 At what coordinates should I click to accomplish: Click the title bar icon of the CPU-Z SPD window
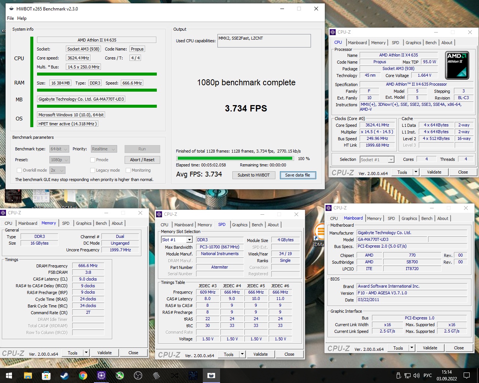pyautogui.click(x=159, y=214)
